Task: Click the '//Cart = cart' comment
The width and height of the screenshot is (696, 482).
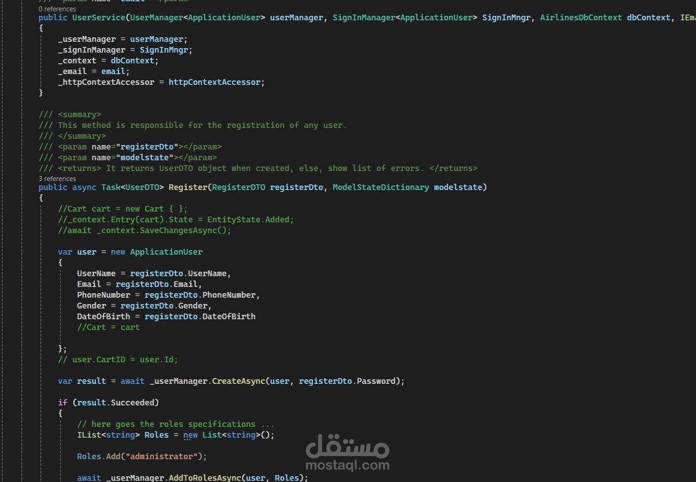Action: click(108, 327)
